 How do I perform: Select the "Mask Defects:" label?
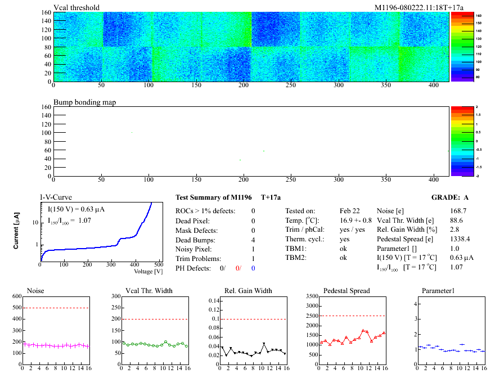[x=196, y=231]
